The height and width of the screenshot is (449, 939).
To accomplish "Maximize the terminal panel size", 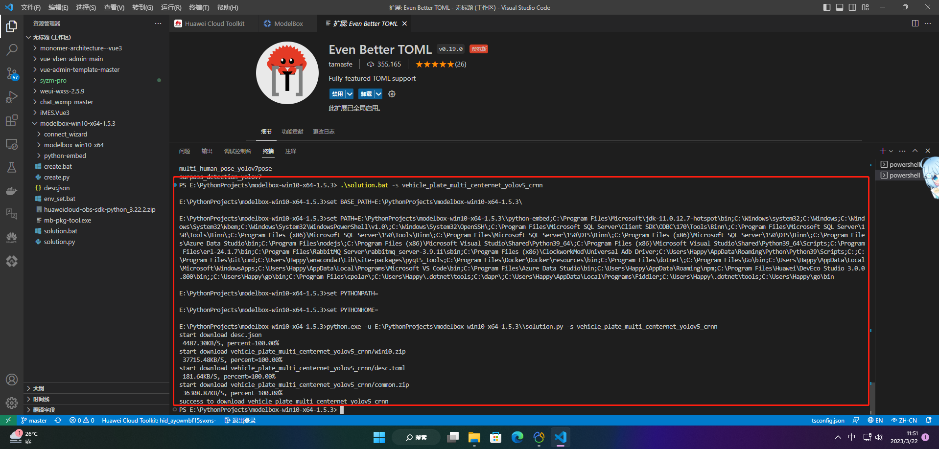I will pos(915,151).
